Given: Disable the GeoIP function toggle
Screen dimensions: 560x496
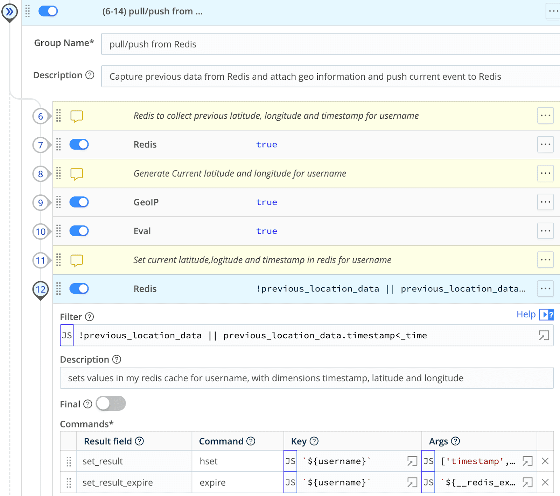Looking at the screenshot, I should click(x=79, y=202).
